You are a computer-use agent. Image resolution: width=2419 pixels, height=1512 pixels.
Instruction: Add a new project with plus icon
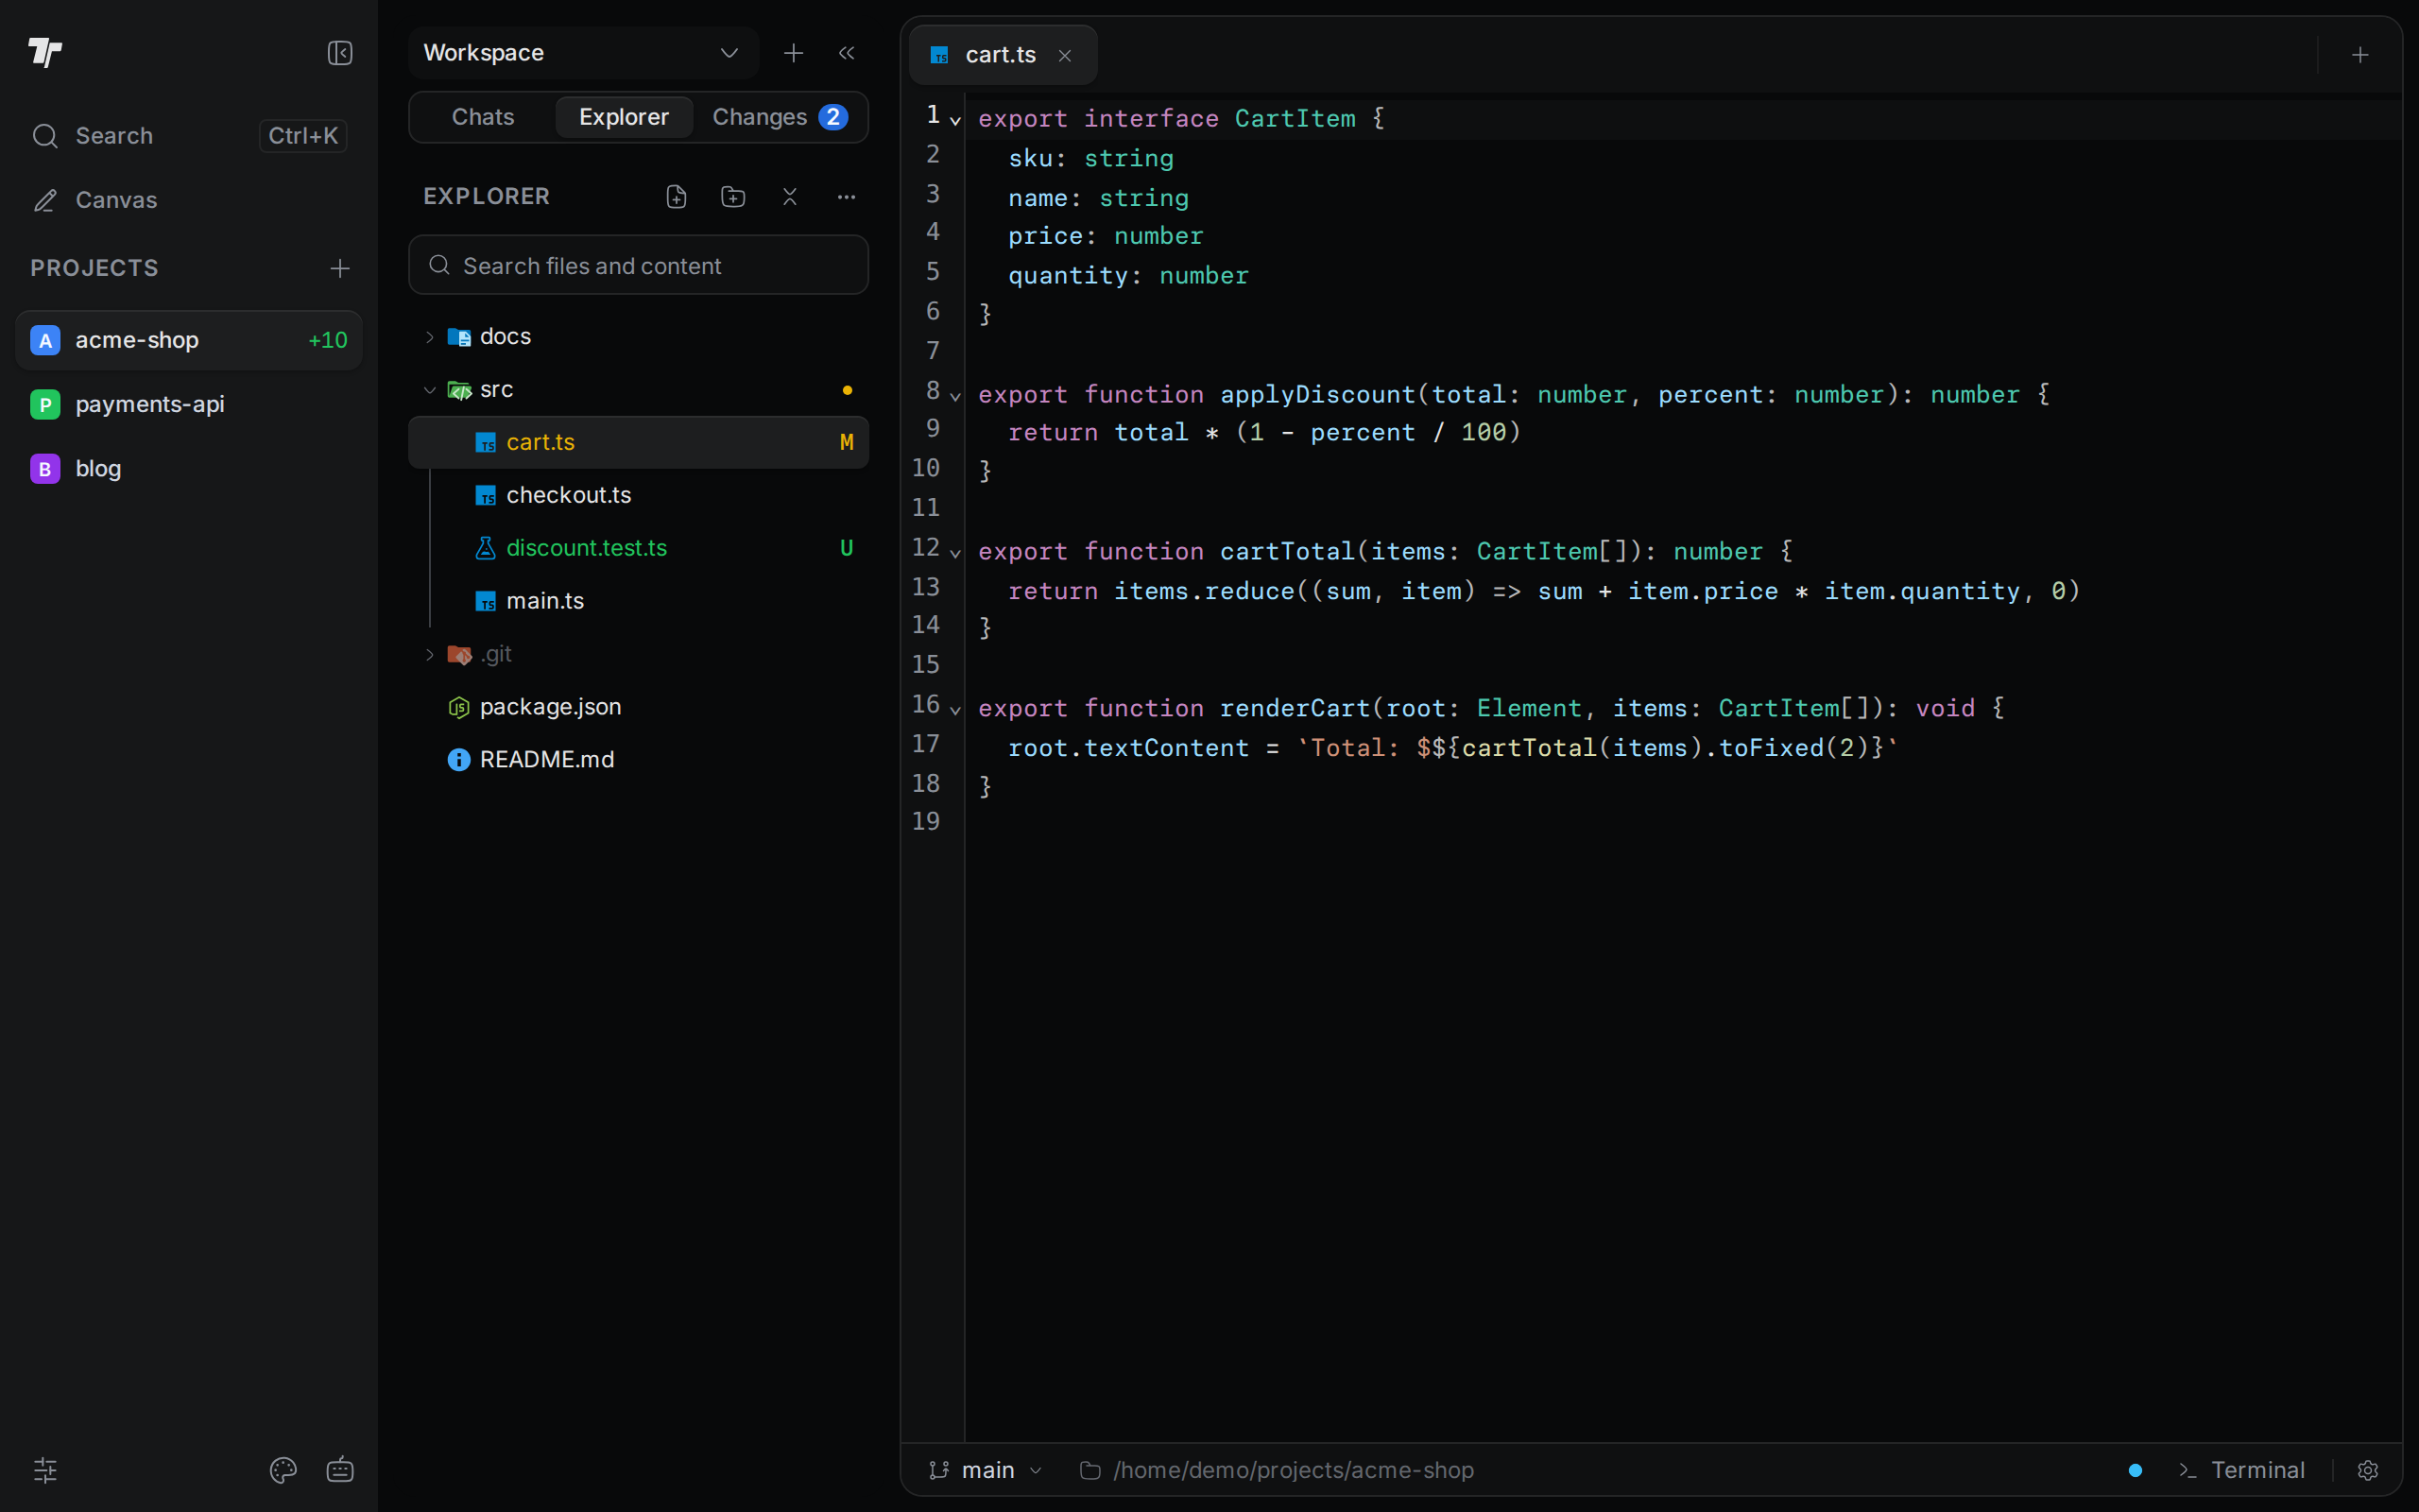tap(340, 268)
